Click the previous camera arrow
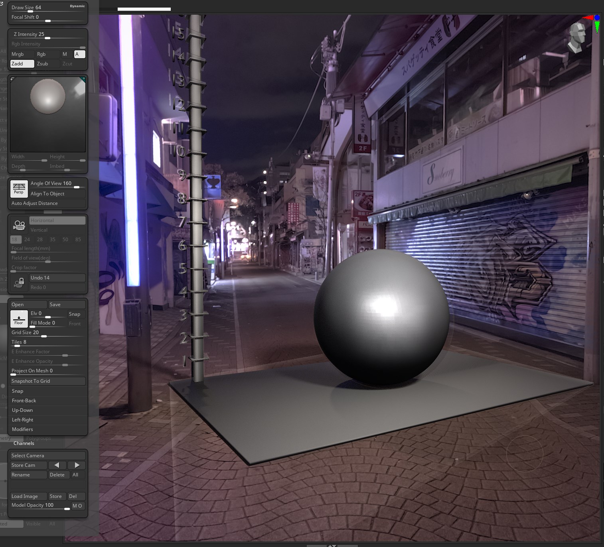Screen dimensions: 604x547 pos(57,465)
